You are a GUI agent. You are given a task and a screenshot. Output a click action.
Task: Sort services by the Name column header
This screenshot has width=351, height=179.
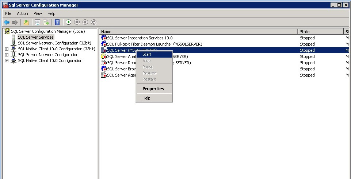click(x=198, y=32)
